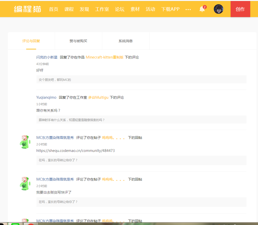
Task: Click quoted 在吗,室长的号转让给你了 below the URL
Action: tap(141, 160)
